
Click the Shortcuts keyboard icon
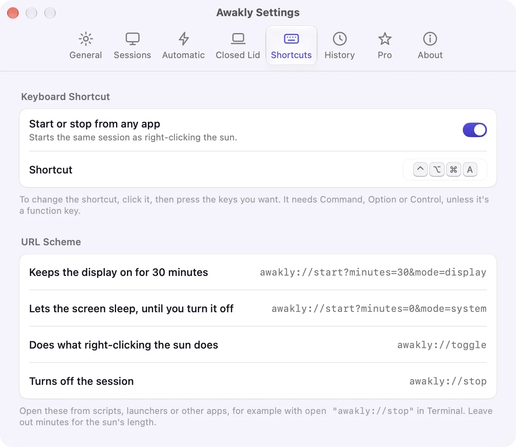click(x=291, y=39)
